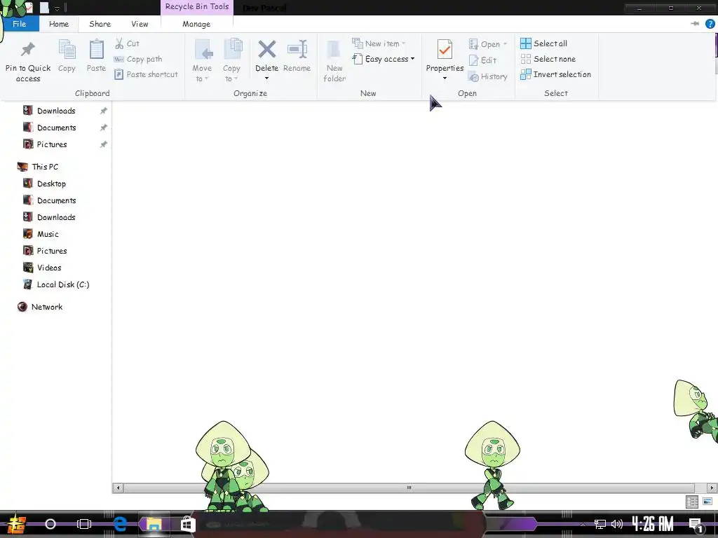Open the Properties button
The image size is (718, 538).
445,56
